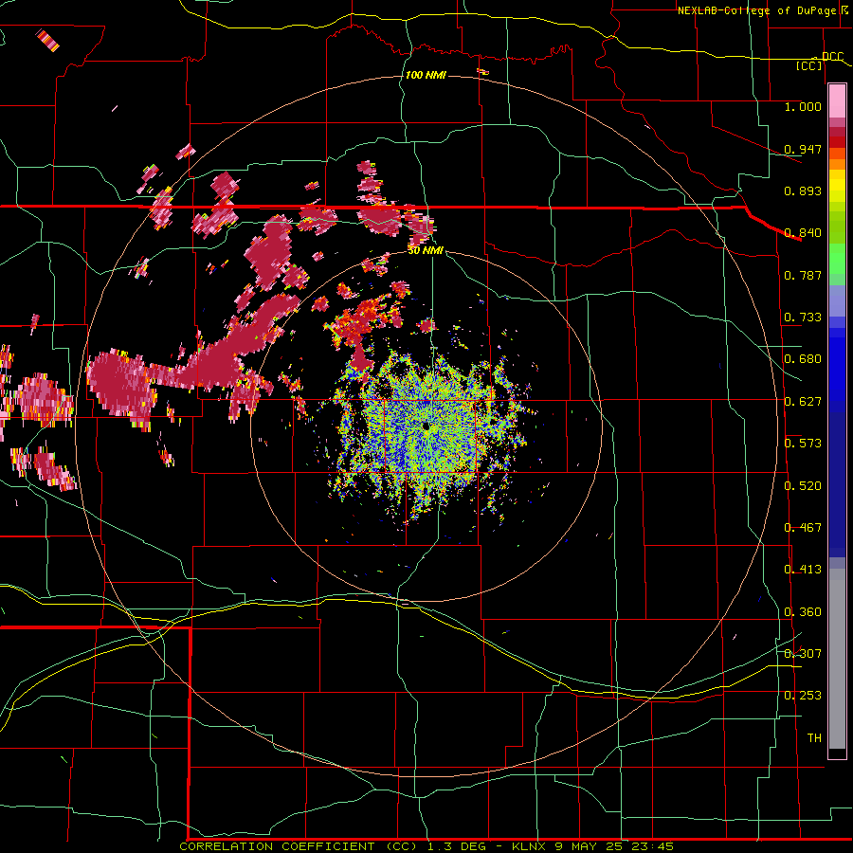This screenshot has width=853, height=853.
Task: Click the 100 NMI range ring label
Action: coord(426,75)
